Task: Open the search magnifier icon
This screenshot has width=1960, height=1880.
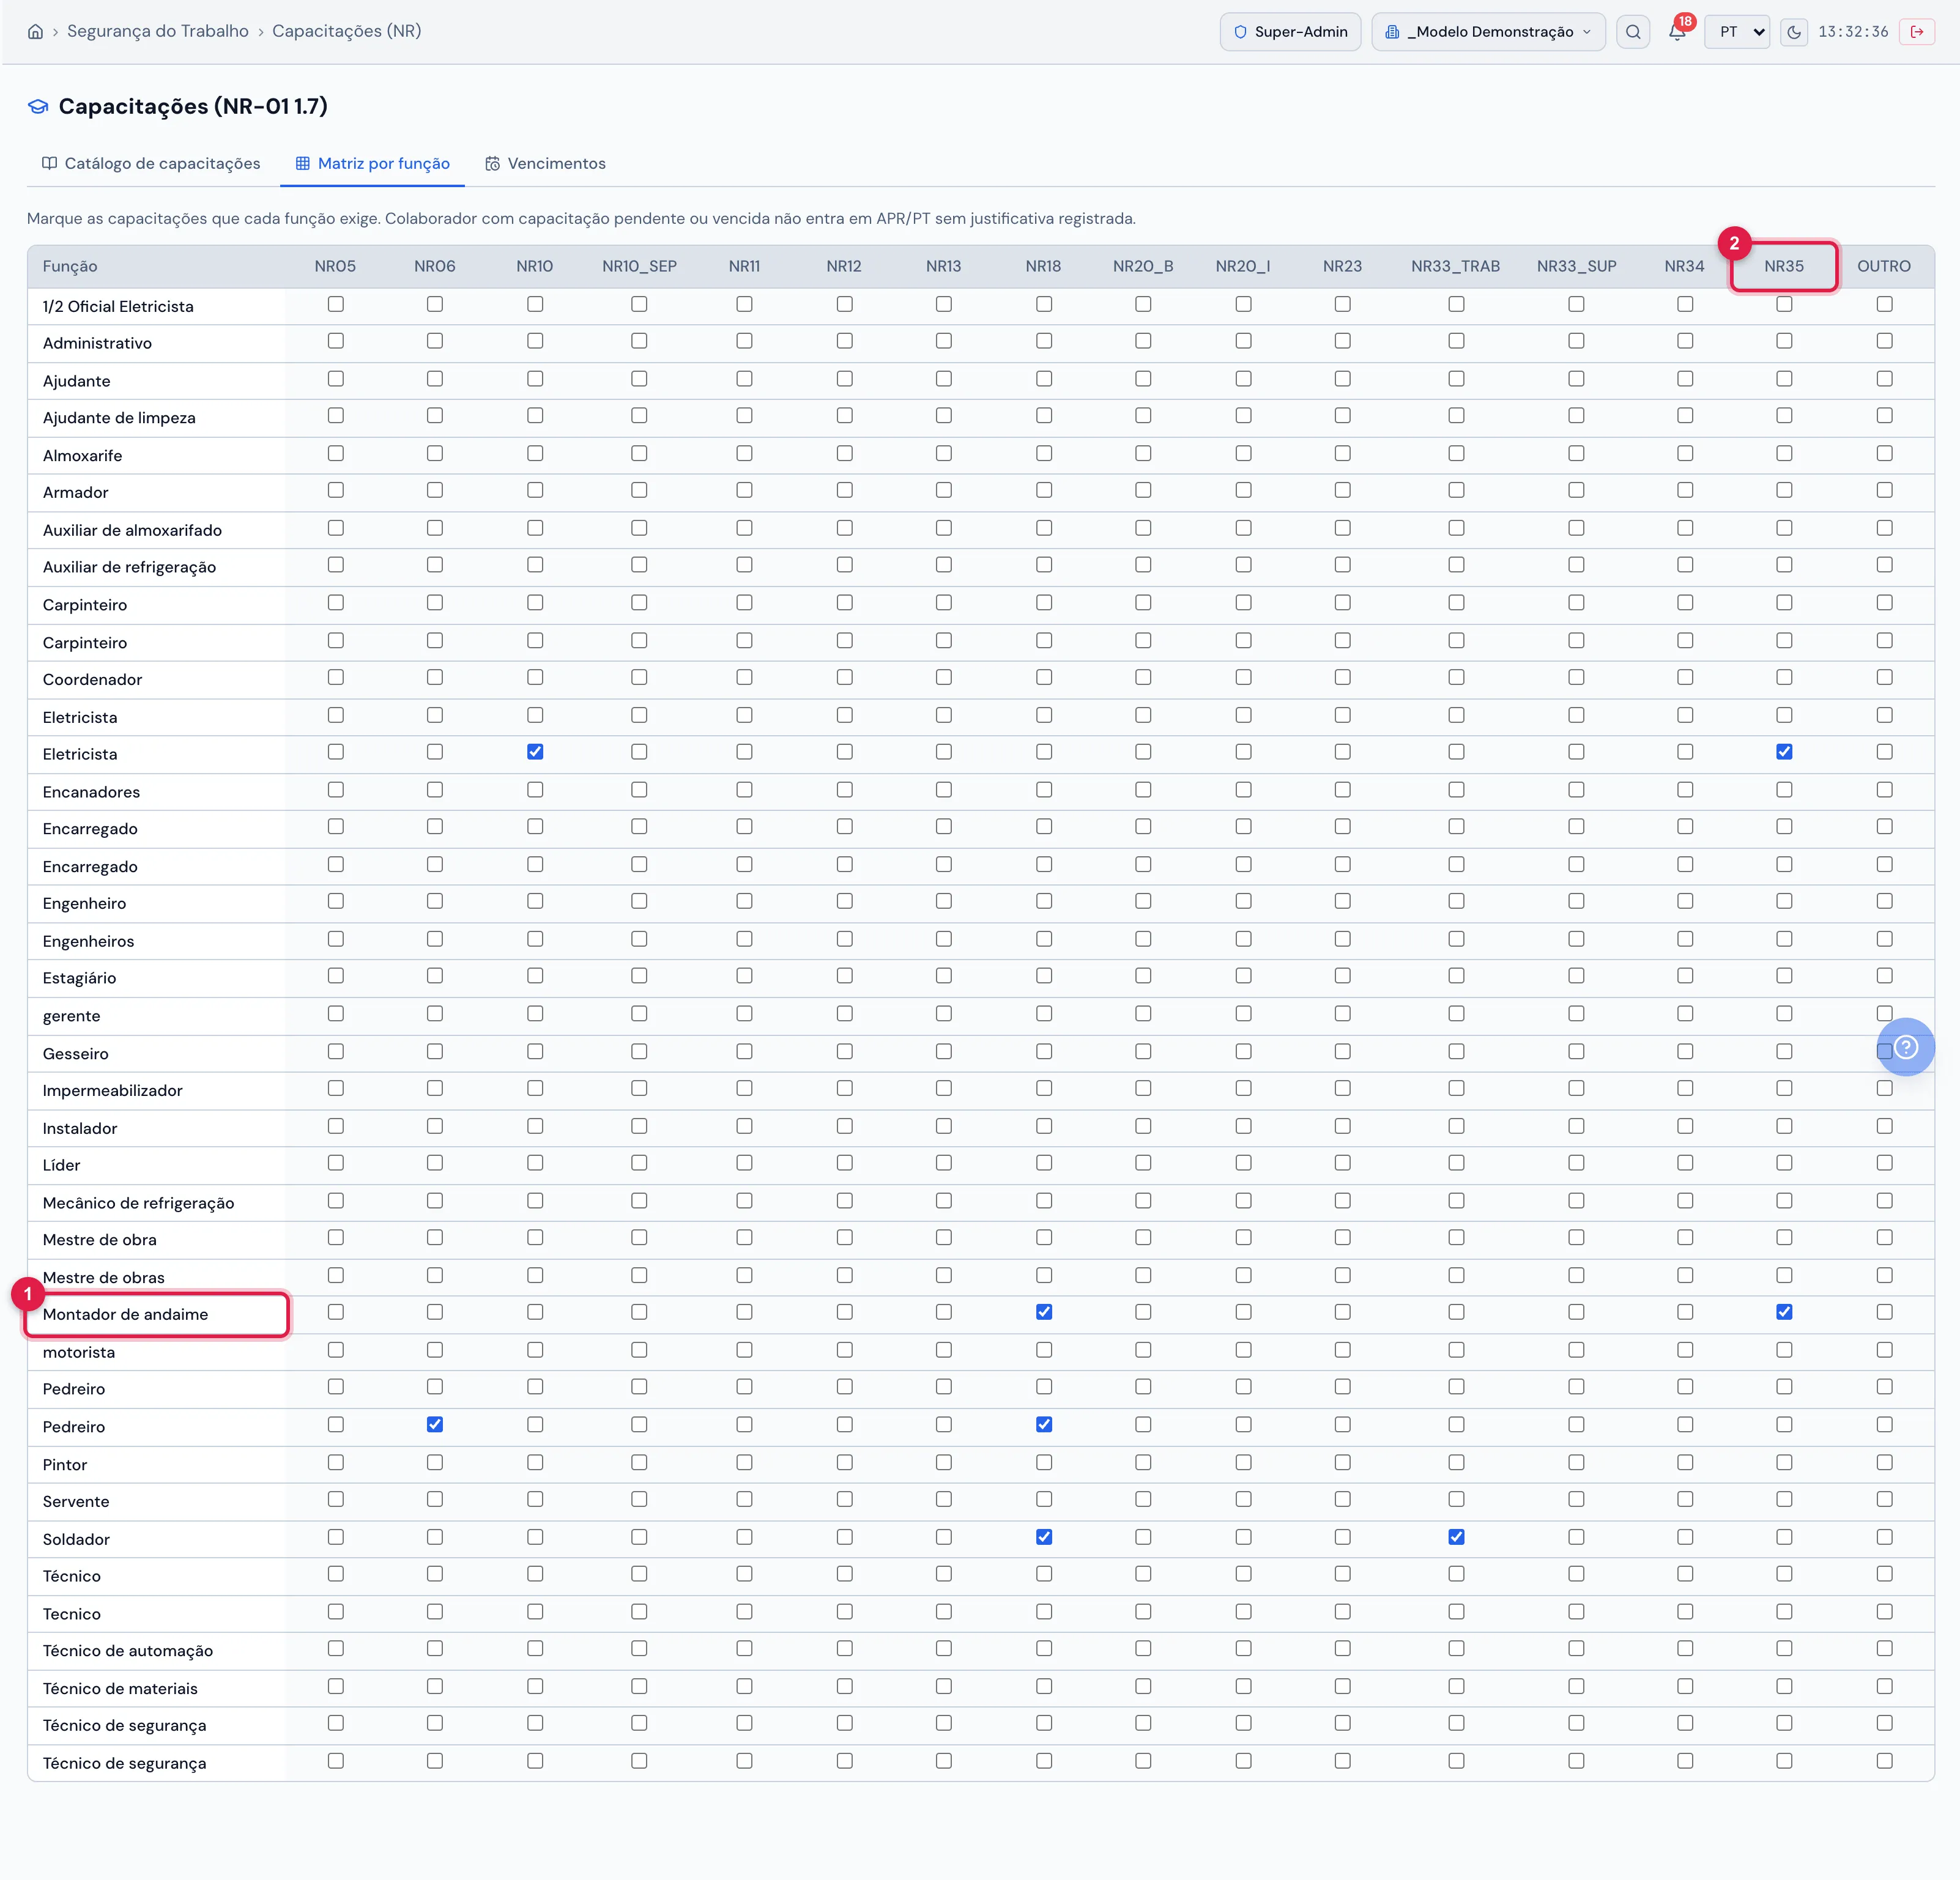Action: [1633, 32]
